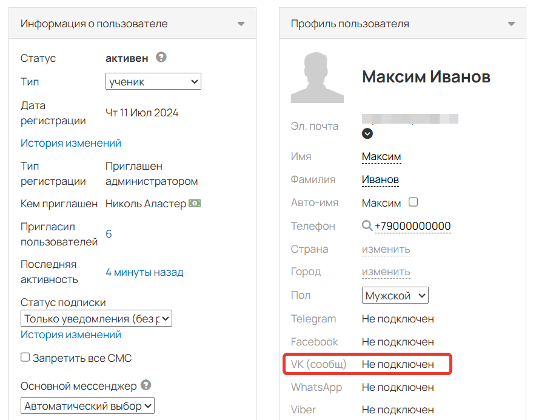This screenshot has height=420, width=536.
Task: Collapse the Профиль пользователя panel
Action: tap(512, 23)
